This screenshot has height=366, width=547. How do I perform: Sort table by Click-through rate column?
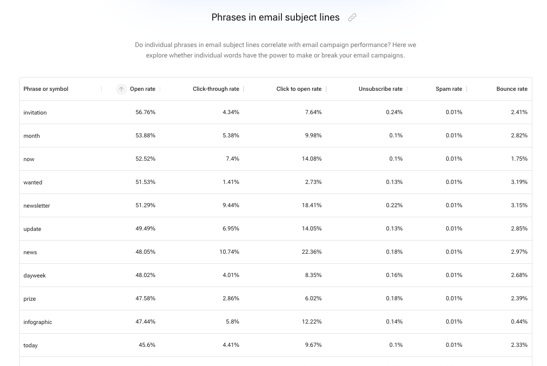216,89
